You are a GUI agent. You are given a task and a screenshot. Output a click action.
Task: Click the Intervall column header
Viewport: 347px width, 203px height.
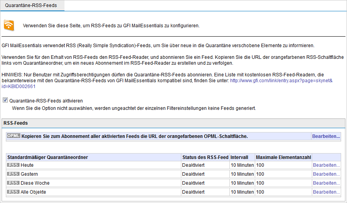click(x=239, y=157)
